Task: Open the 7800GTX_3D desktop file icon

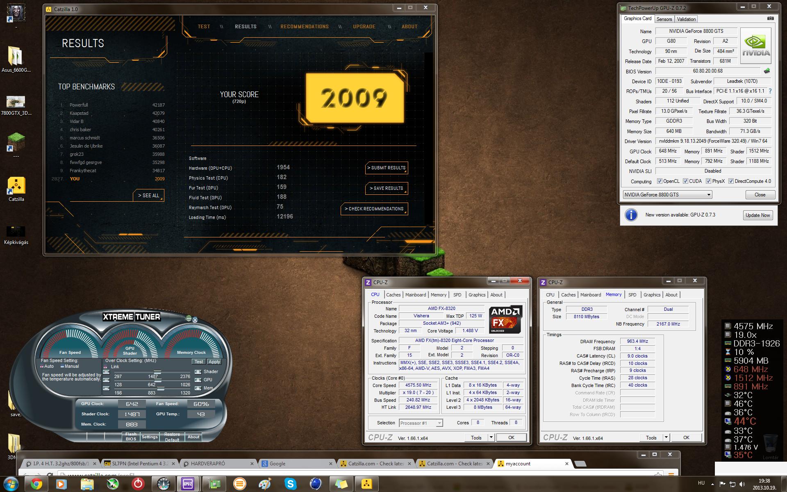Action: click(x=16, y=101)
